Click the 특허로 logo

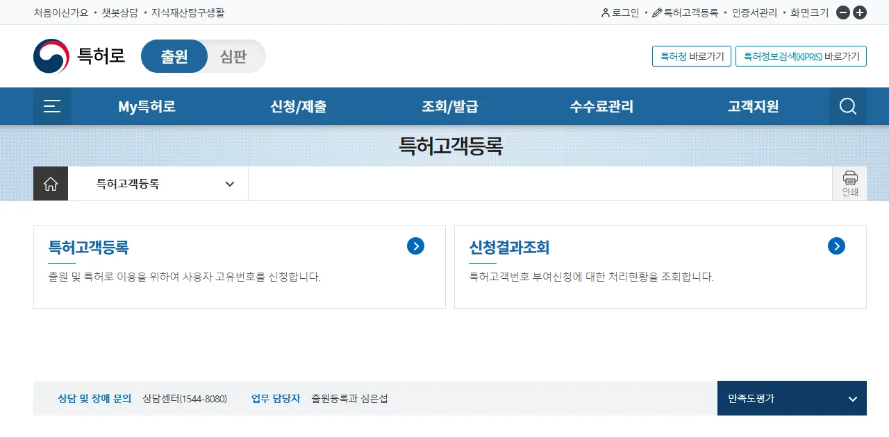click(x=79, y=56)
